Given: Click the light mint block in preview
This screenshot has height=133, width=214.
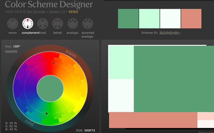Looking at the screenshot, I should coord(121,62).
